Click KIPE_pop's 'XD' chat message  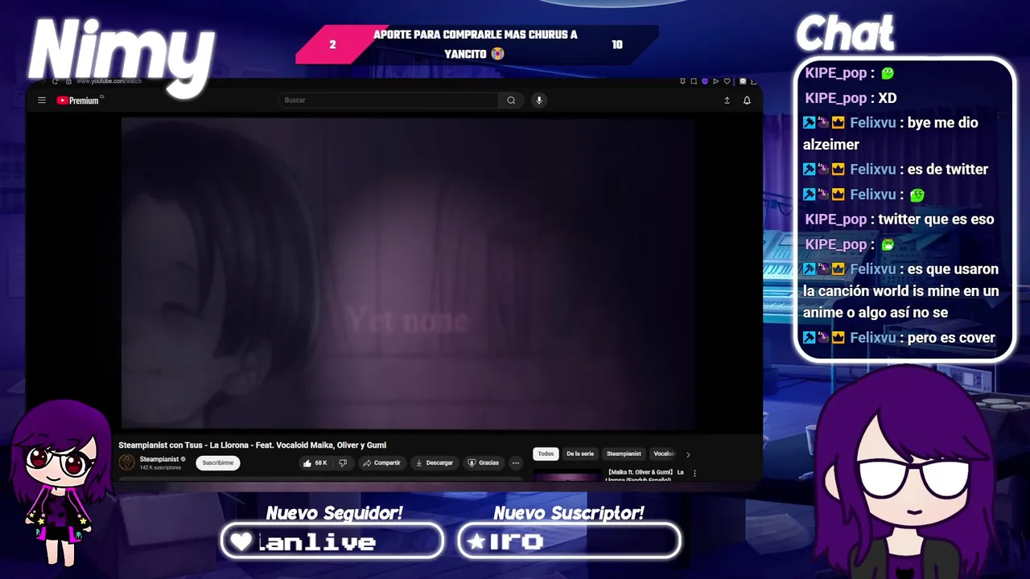(x=888, y=98)
